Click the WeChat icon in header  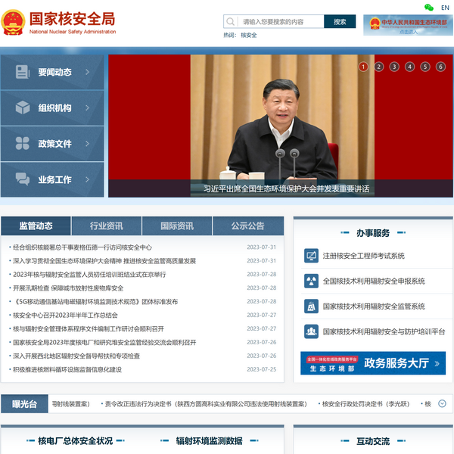point(429,7)
